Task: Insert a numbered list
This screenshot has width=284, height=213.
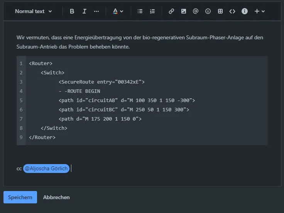Action: coord(152,12)
